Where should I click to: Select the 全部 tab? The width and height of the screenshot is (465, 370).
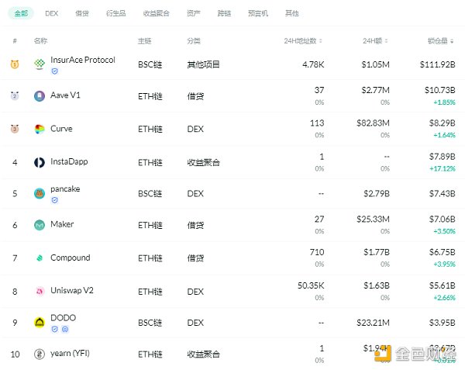pyautogui.click(x=21, y=13)
